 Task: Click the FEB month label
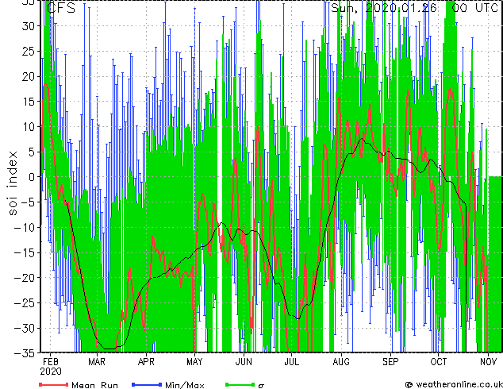coord(51,362)
